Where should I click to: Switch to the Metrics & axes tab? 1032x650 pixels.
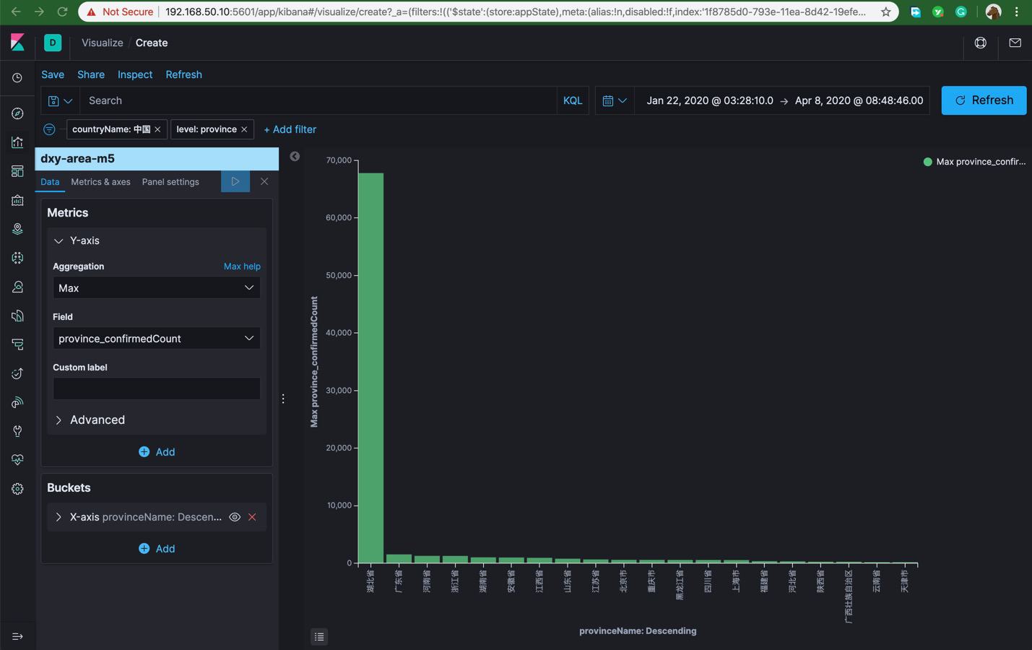[x=100, y=182]
